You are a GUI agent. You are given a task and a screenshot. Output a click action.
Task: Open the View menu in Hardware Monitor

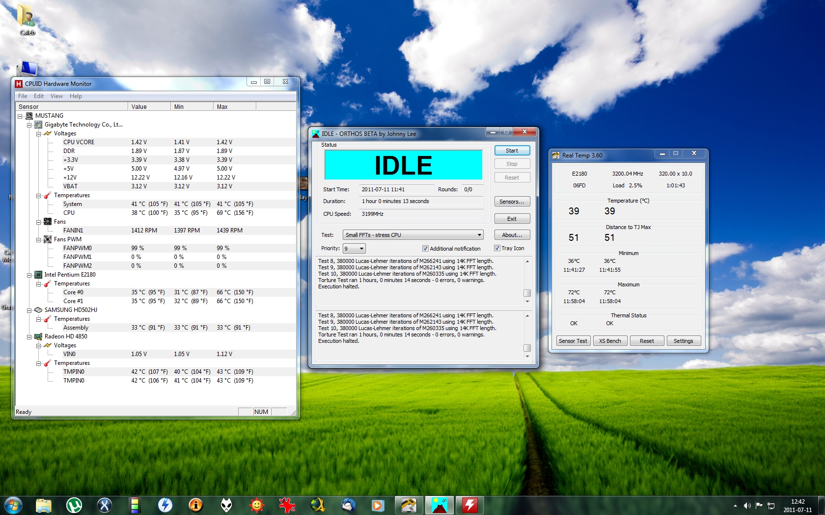click(x=56, y=96)
